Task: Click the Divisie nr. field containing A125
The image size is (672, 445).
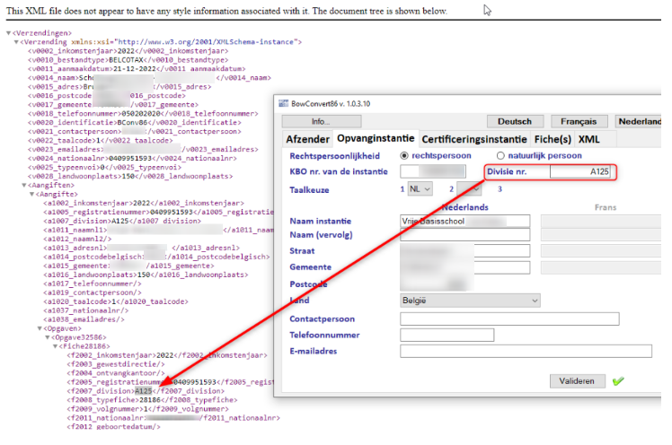Action: [580, 171]
